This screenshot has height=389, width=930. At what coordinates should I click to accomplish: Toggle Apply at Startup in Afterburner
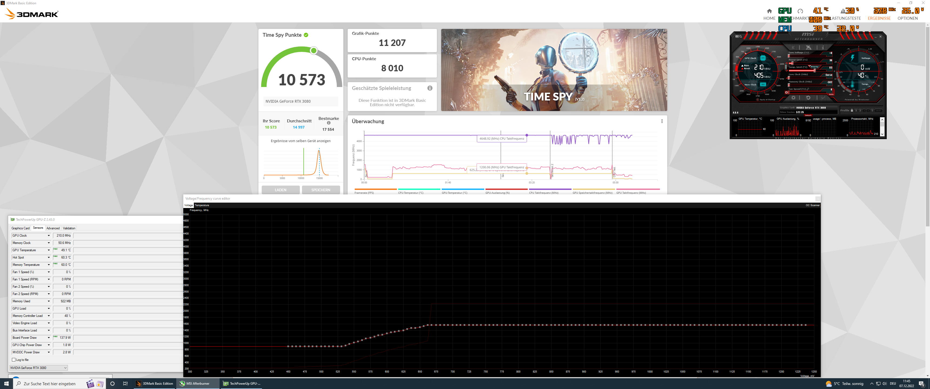(x=758, y=100)
